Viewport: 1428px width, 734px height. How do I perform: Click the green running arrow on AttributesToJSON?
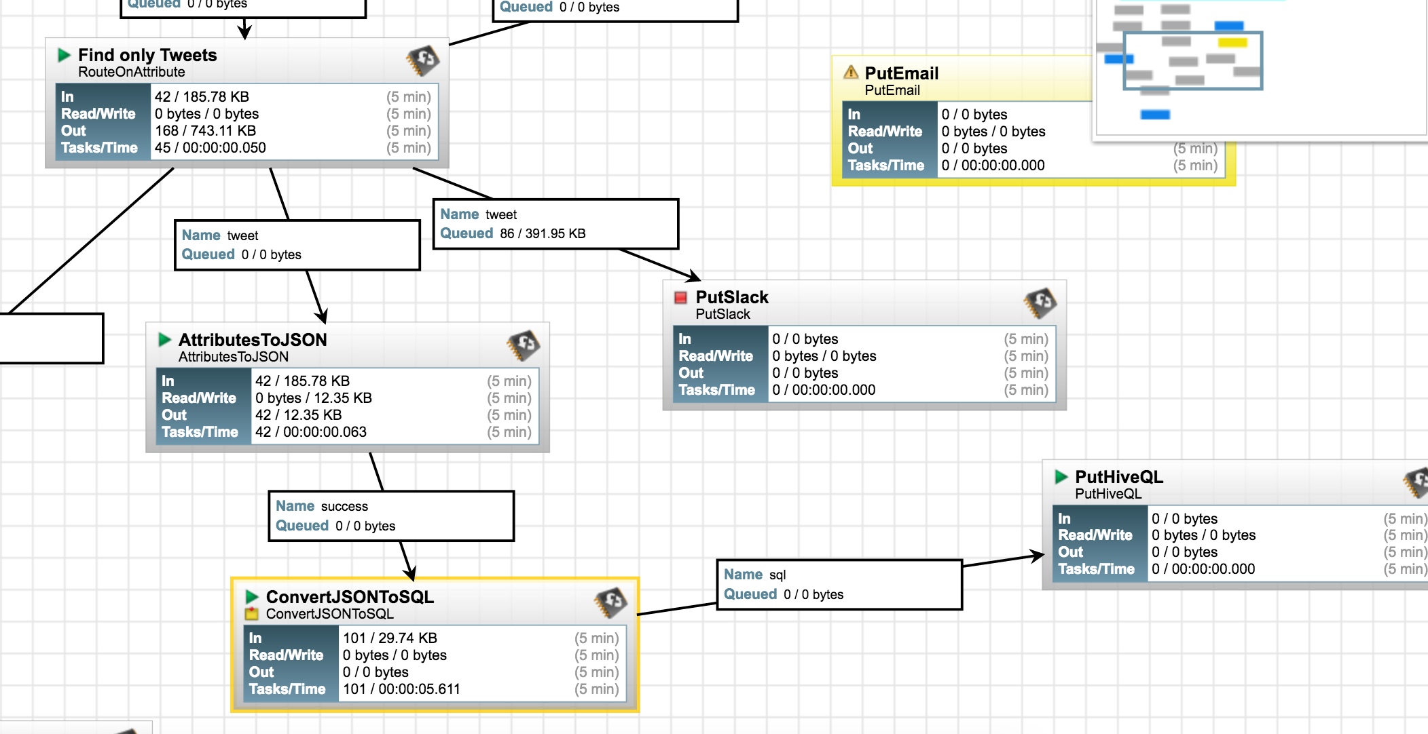(x=164, y=339)
